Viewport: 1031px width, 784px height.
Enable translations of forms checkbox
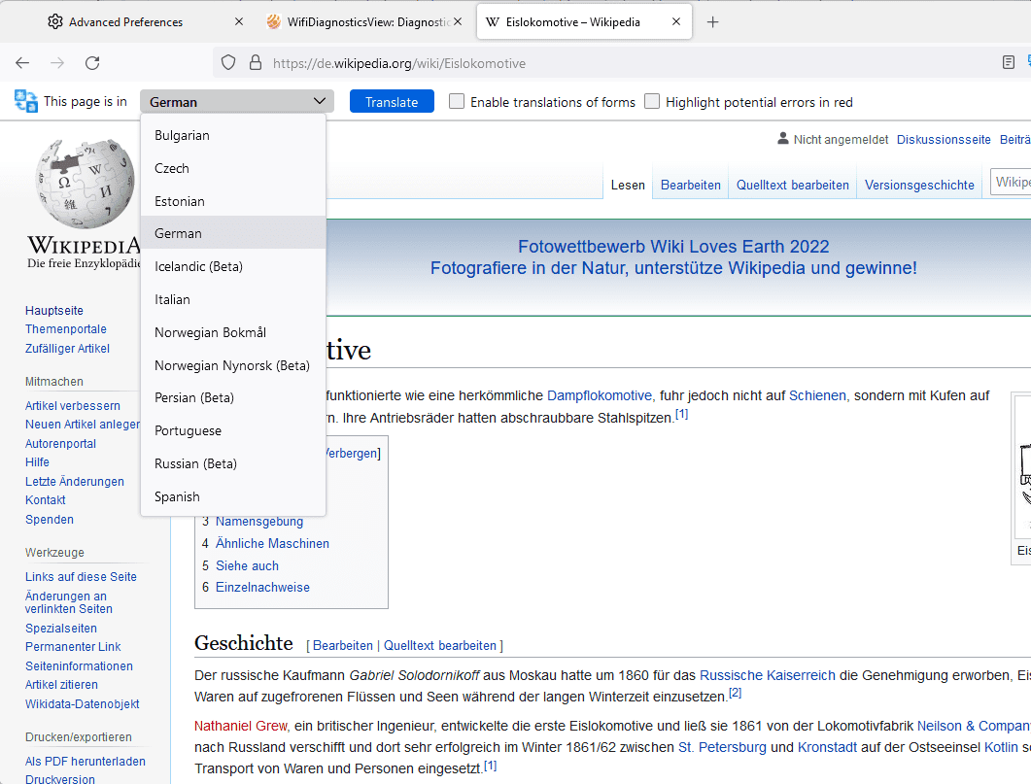457,101
